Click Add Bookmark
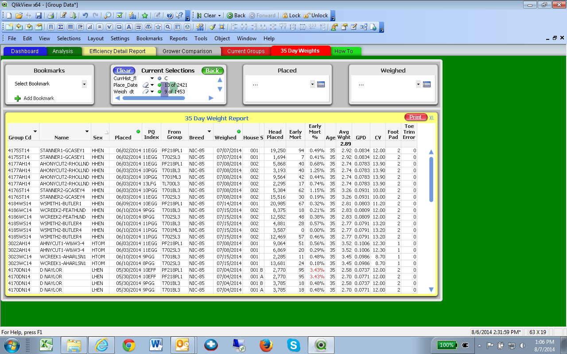Screen dimensions: 567x354 pos(35,98)
